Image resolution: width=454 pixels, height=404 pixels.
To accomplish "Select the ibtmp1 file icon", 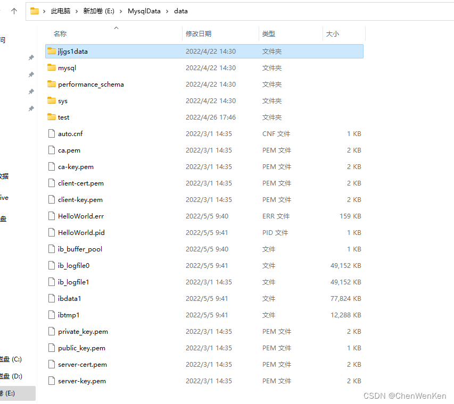I will coord(52,315).
